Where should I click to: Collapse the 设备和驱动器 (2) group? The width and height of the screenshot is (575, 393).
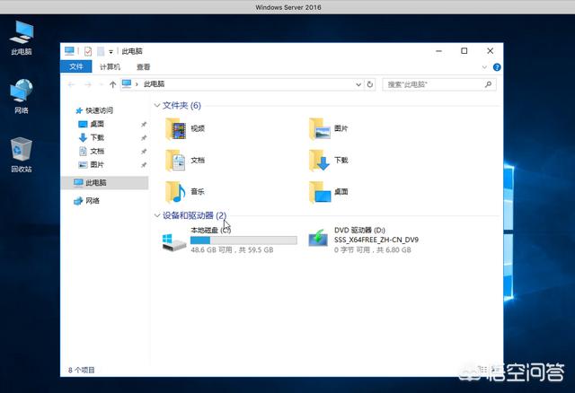click(x=157, y=215)
